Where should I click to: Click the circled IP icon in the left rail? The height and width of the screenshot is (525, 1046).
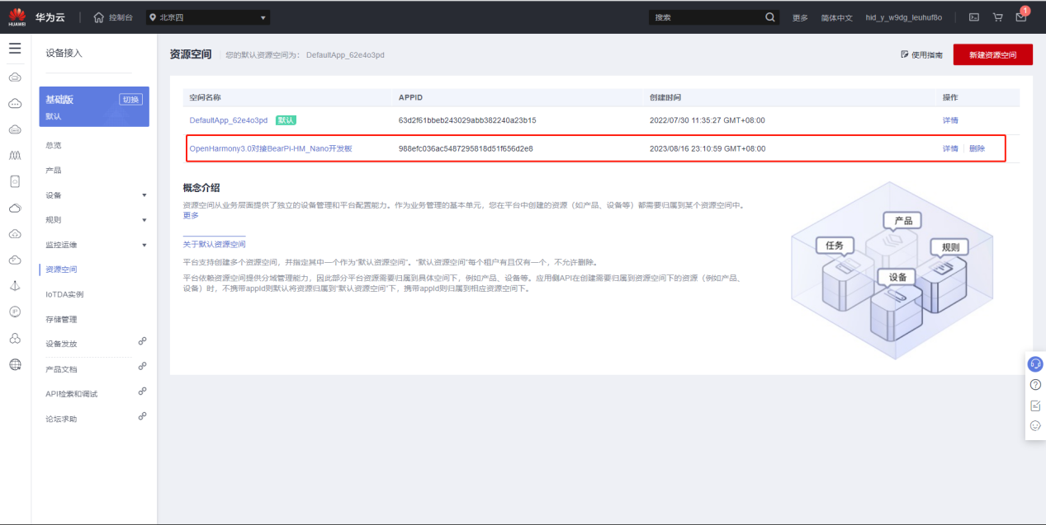(15, 312)
